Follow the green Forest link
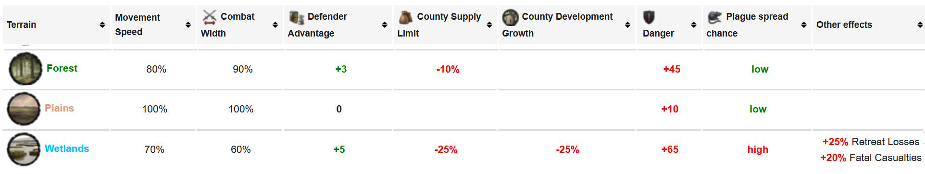The width and height of the screenshot is (925, 174). (62, 68)
